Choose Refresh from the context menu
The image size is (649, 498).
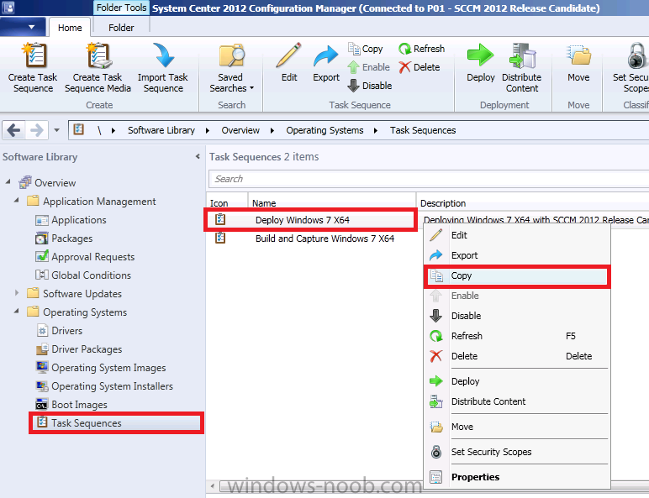click(x=516, y=336)
